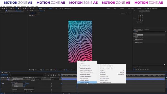Screen dimensions: 167x94
Task: Select the Zoom magnifier tool
Action: pyautogui.click(x=7, y=8)
